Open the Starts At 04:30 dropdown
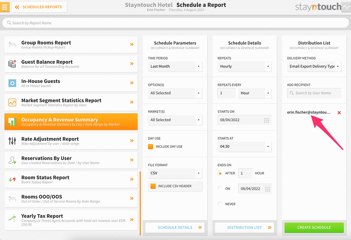Viewport: 351px width, 240px height. click(245, 146)
